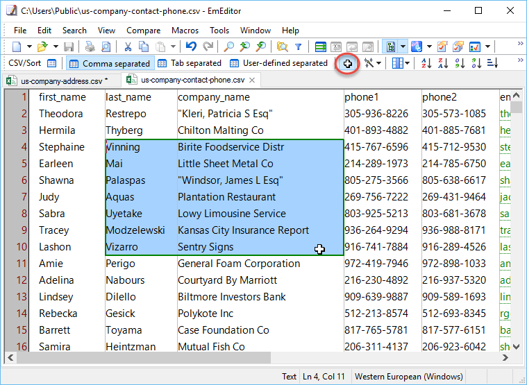This screenshot has height=385, width=527.
Task: Open the Search menu
Action: click(x=74, y=31)
